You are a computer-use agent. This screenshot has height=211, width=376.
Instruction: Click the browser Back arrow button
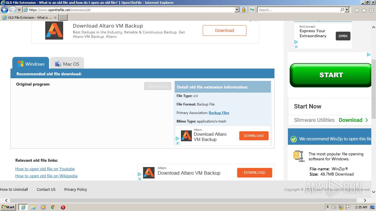pos(4,10)
